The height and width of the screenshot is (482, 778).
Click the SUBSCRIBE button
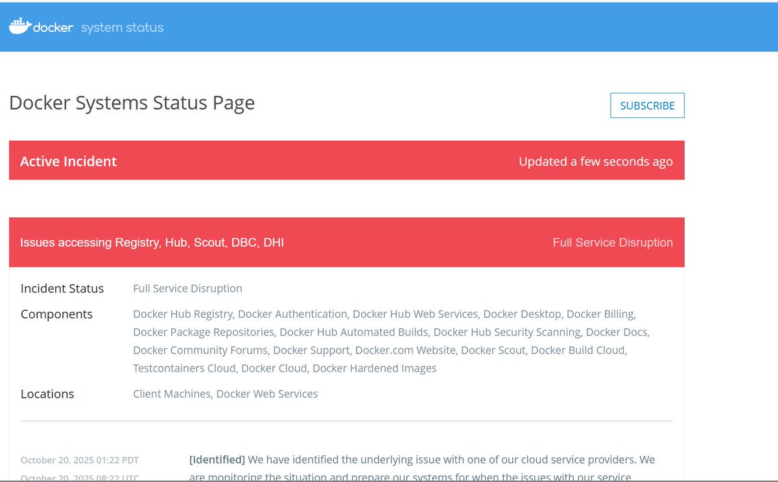pyautogui.click(x=647, y=106)
